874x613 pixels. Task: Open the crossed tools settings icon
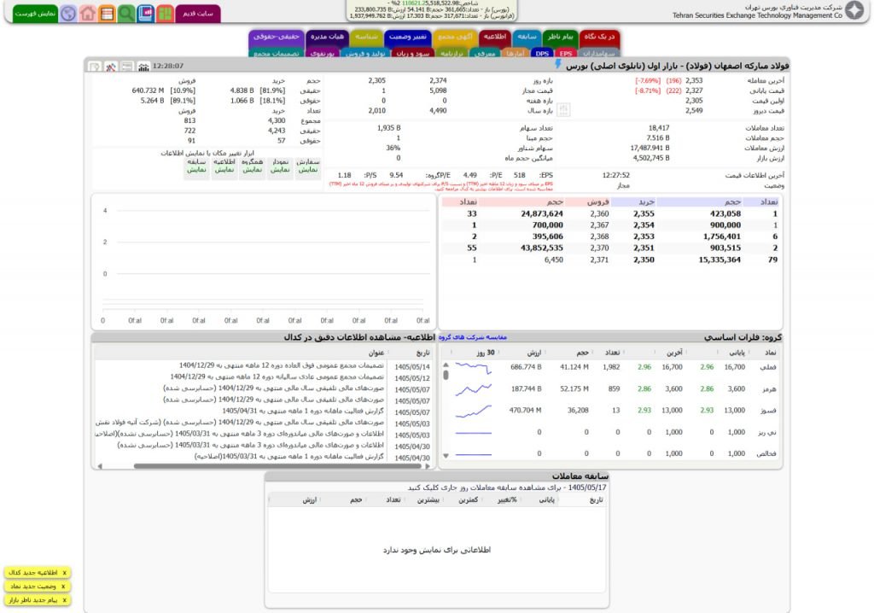[111, 67]
